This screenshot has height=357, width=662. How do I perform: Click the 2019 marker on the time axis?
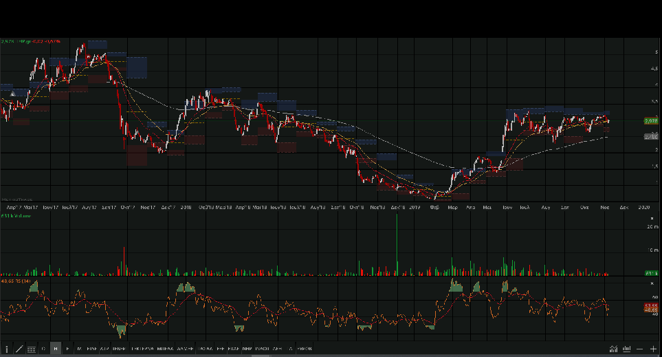415,206
